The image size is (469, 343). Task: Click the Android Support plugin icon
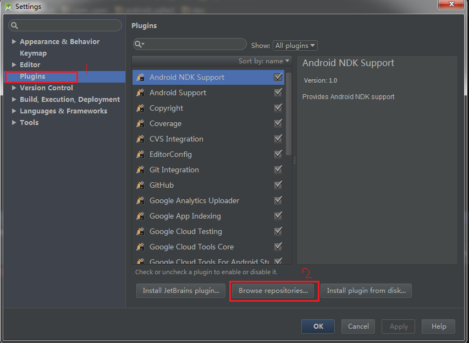pos(140,92)
